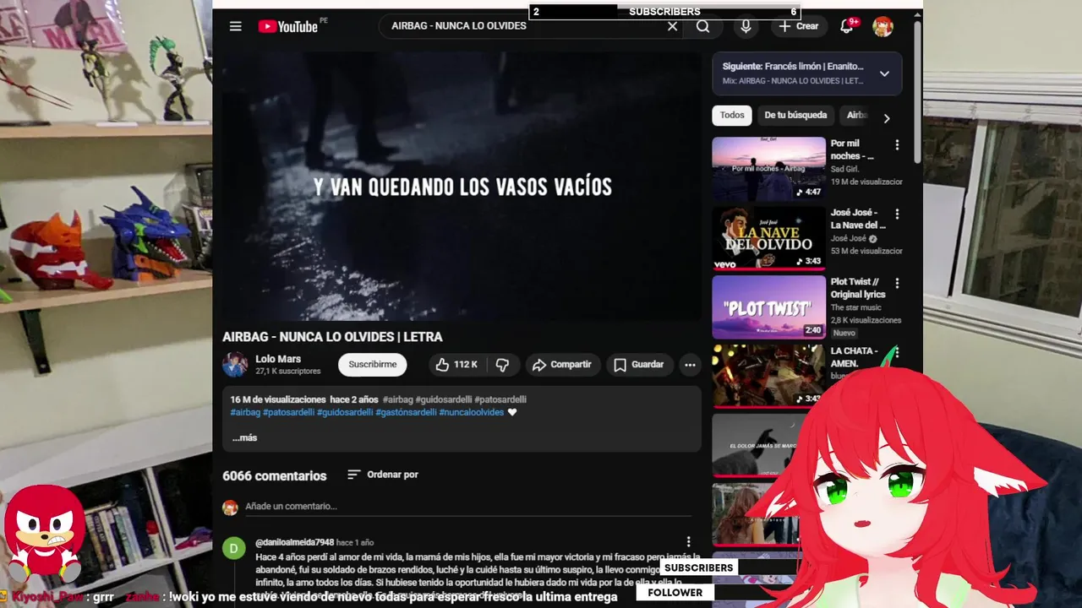The width and height of the screenshot is (1082, 608).
Task: Subscribe to Lolo Mars with Suscribirme
Action: tap(373, 365)
